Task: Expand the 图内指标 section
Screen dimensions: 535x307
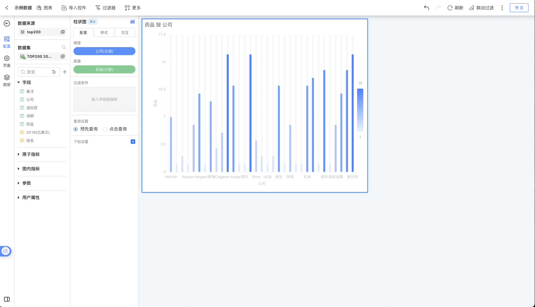Action: 19,169
